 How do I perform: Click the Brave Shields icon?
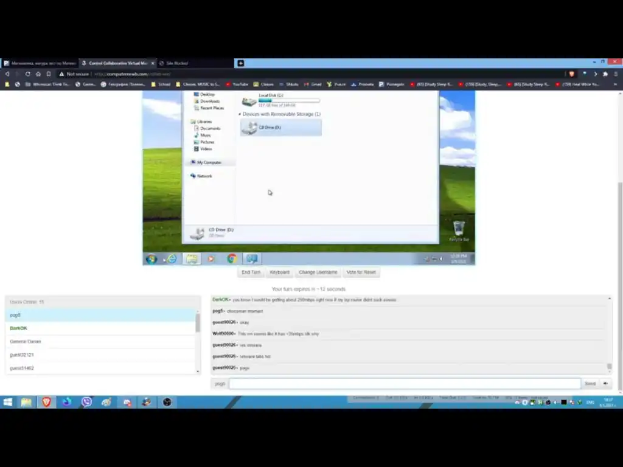click(x=572, y=74)
